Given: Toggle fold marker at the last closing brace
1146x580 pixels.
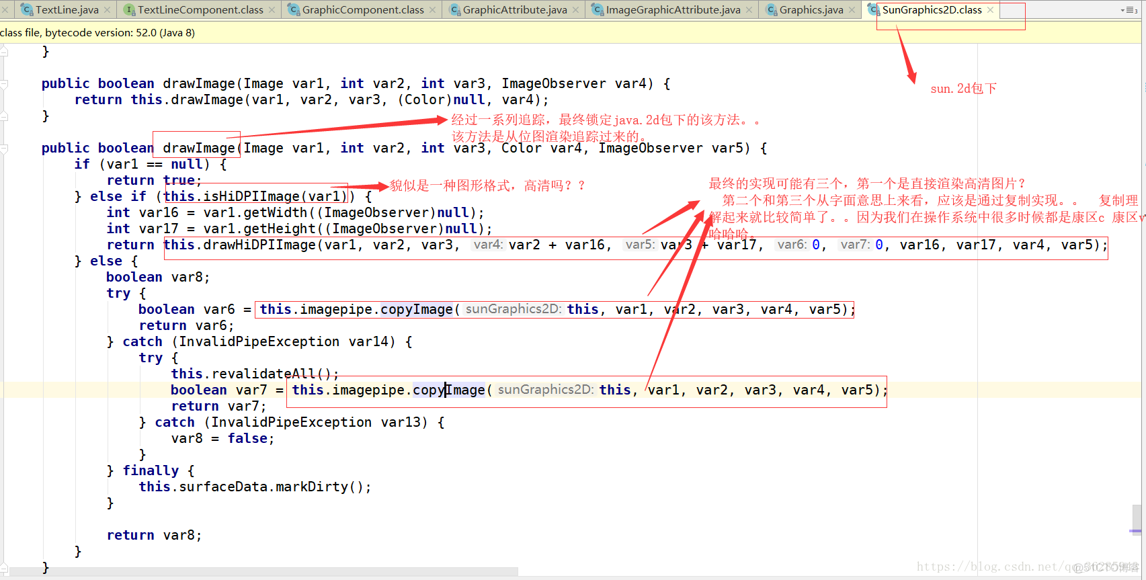Looking at the screenshot, I should point(4,567).
